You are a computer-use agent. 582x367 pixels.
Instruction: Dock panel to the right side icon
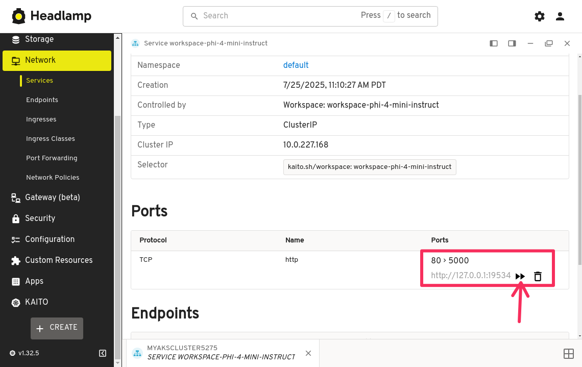[x=512, y=43]
